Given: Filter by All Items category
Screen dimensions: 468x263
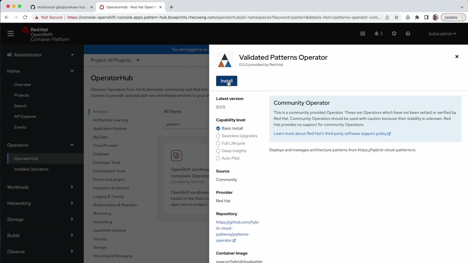Looking at the screenshot, I should coord(100,111).
